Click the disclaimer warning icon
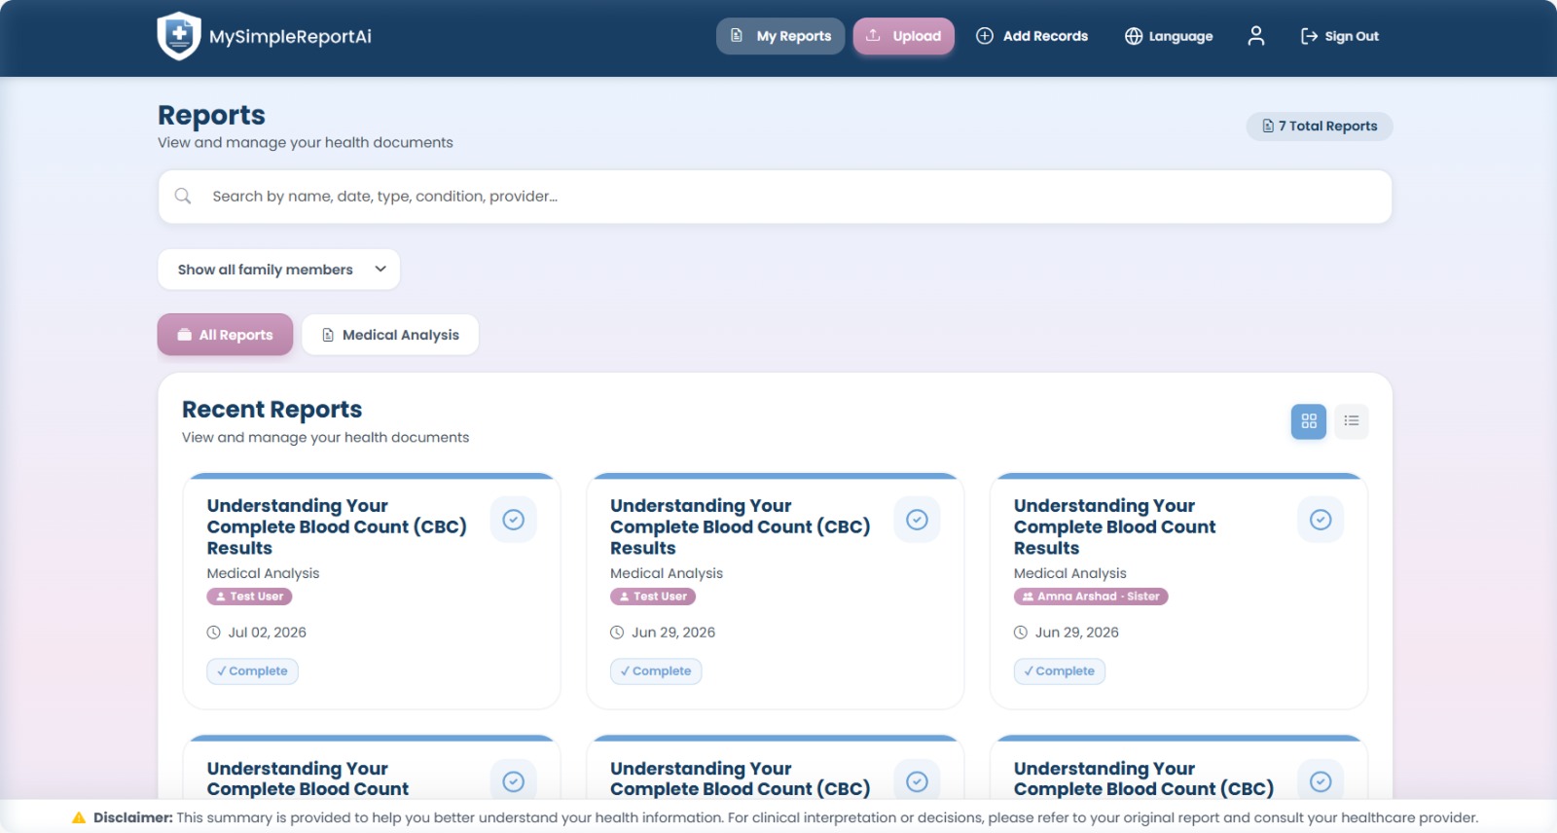This screenshot has height=833, width=1557. coord(79,817)
